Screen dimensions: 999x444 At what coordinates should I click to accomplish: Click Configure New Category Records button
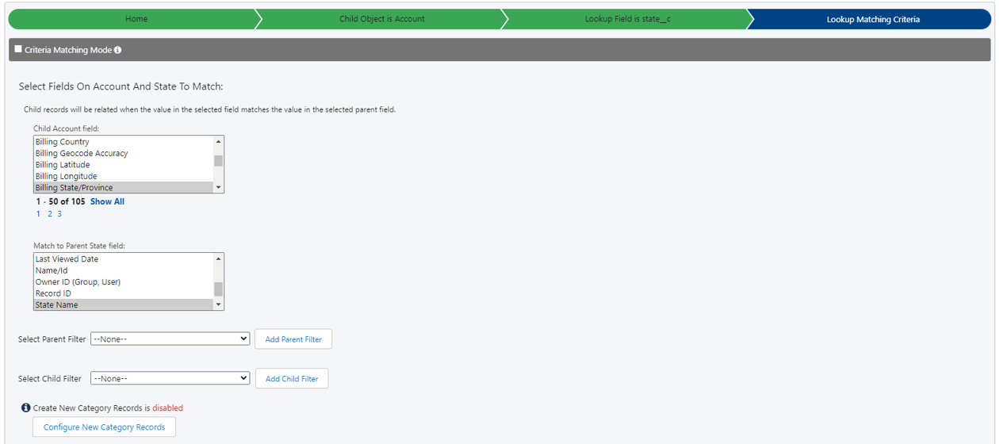click(104, 427)
